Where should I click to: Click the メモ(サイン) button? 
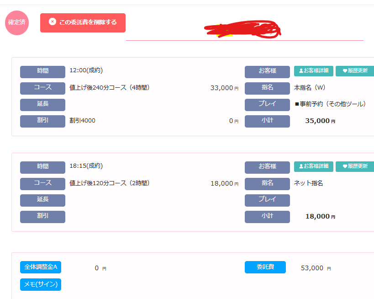pyautogui.click(x=41, y=284)
